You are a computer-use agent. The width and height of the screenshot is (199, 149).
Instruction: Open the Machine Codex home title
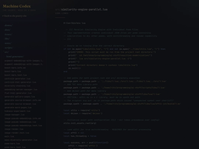[17, 6]
